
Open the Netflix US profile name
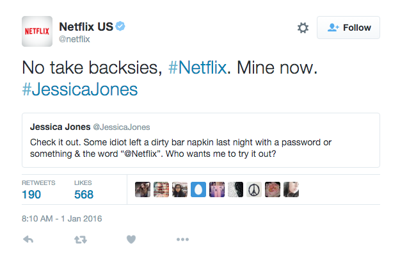pyautogui.click(x=84, y=26)
